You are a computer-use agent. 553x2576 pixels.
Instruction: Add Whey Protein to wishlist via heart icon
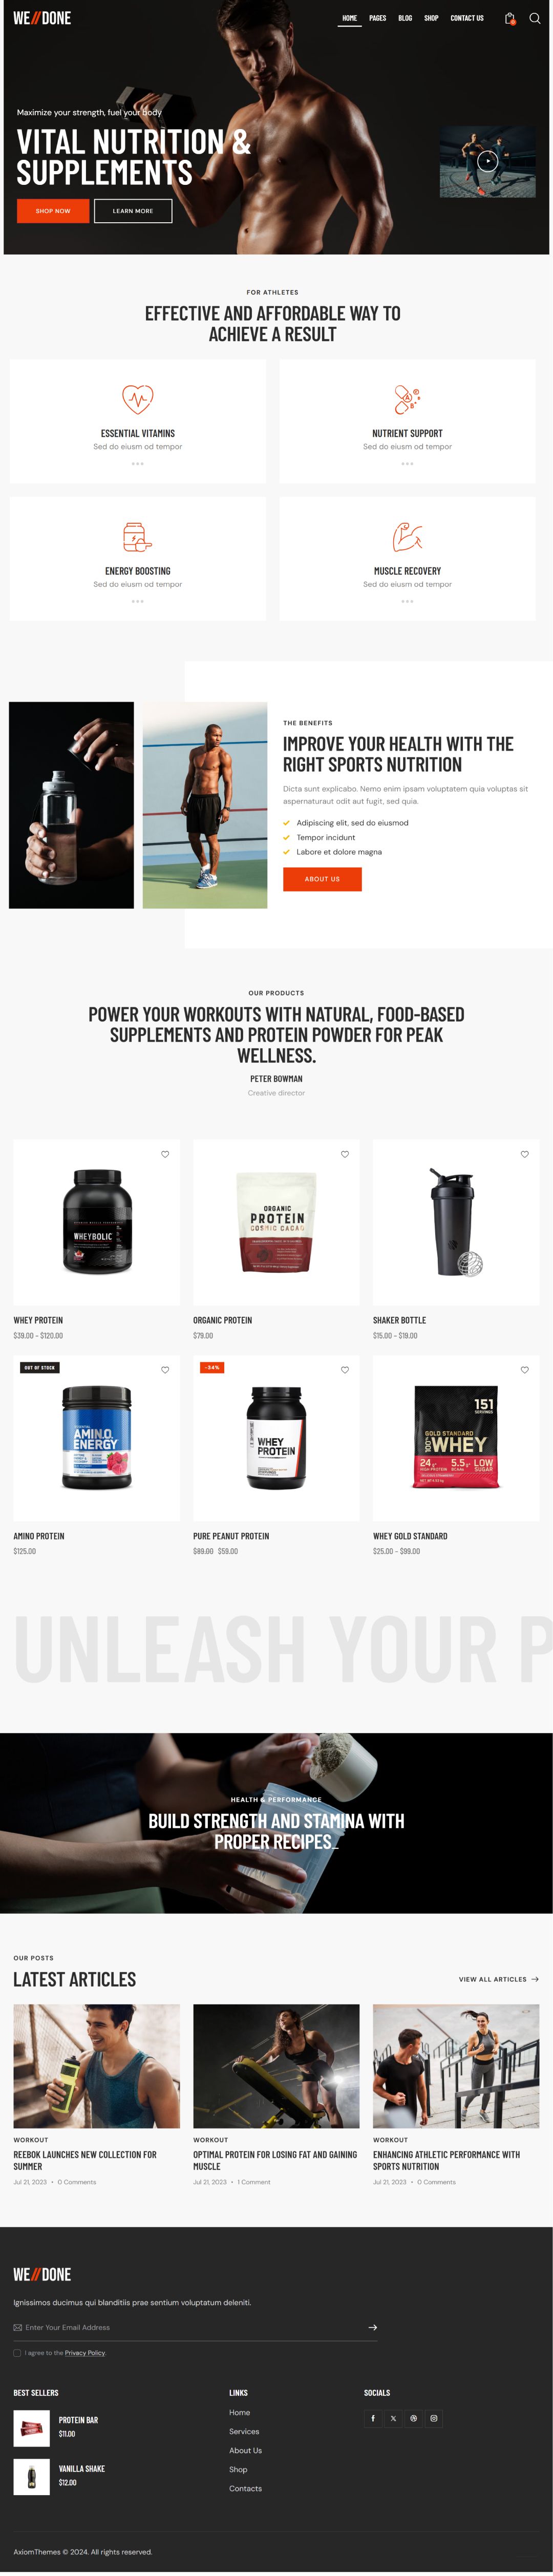(165, 1154)
